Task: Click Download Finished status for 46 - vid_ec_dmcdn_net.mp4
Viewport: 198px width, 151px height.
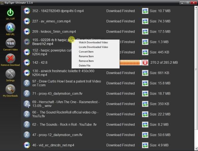Action: point(120,145)
